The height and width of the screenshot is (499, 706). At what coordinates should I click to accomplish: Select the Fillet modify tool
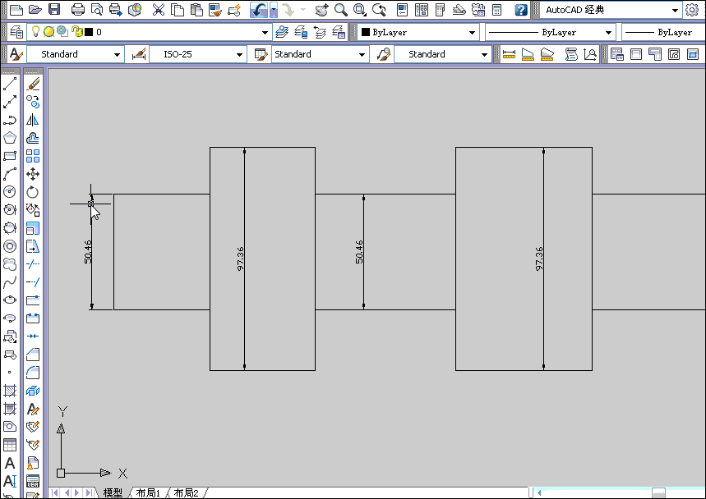point(33,373)
